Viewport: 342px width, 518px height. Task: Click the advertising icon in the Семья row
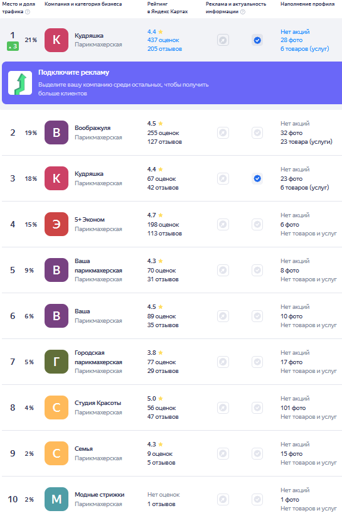point(223,454)
